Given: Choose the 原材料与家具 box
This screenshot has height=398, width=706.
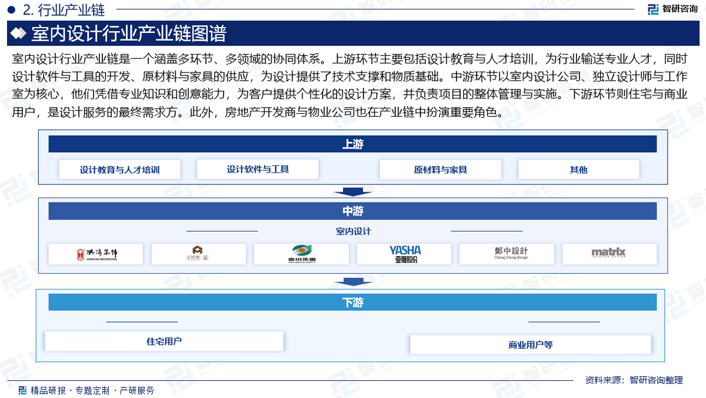Looking at the screenshot, I should [x=440, y=170].
